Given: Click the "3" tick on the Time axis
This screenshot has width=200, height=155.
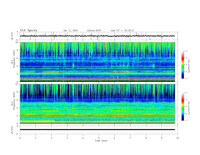Looking at the screenshot, I should [x=67, y=138].
